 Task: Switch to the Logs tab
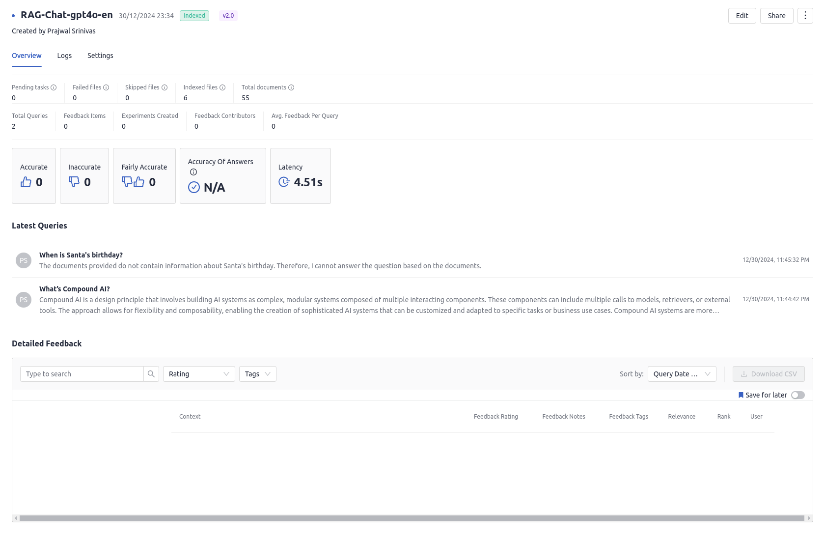coord(64,56)
